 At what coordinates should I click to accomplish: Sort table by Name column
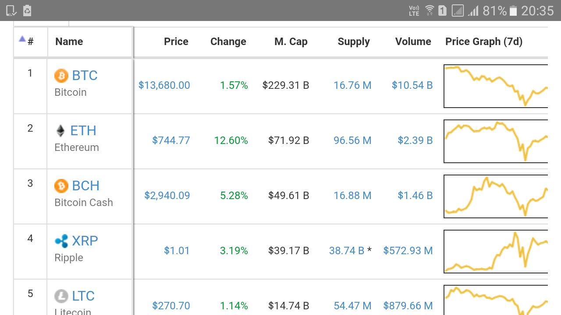click(x=69, y=42)
